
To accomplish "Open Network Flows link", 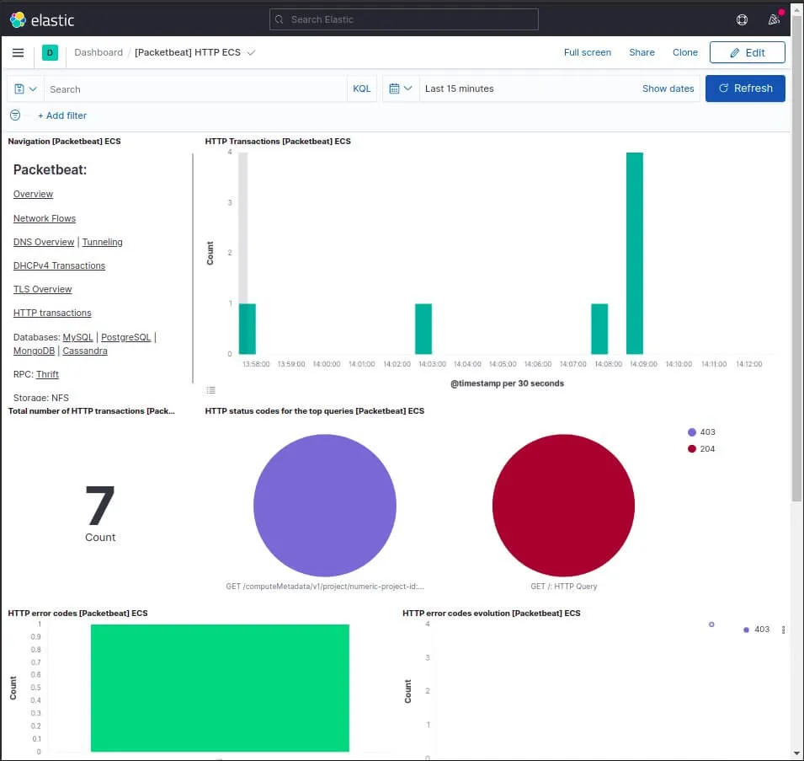I will click(x=45, y=218).
